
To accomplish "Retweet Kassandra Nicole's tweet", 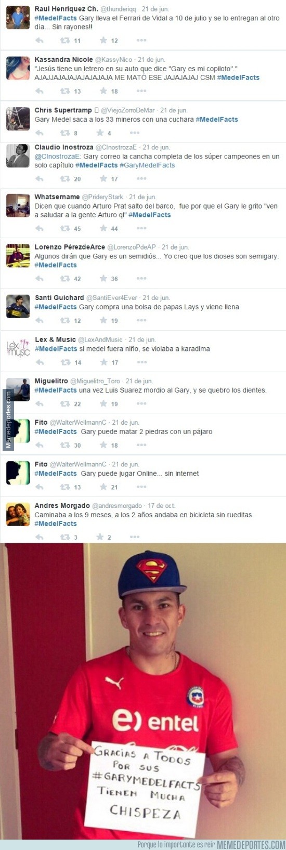I will coord(65,91).
